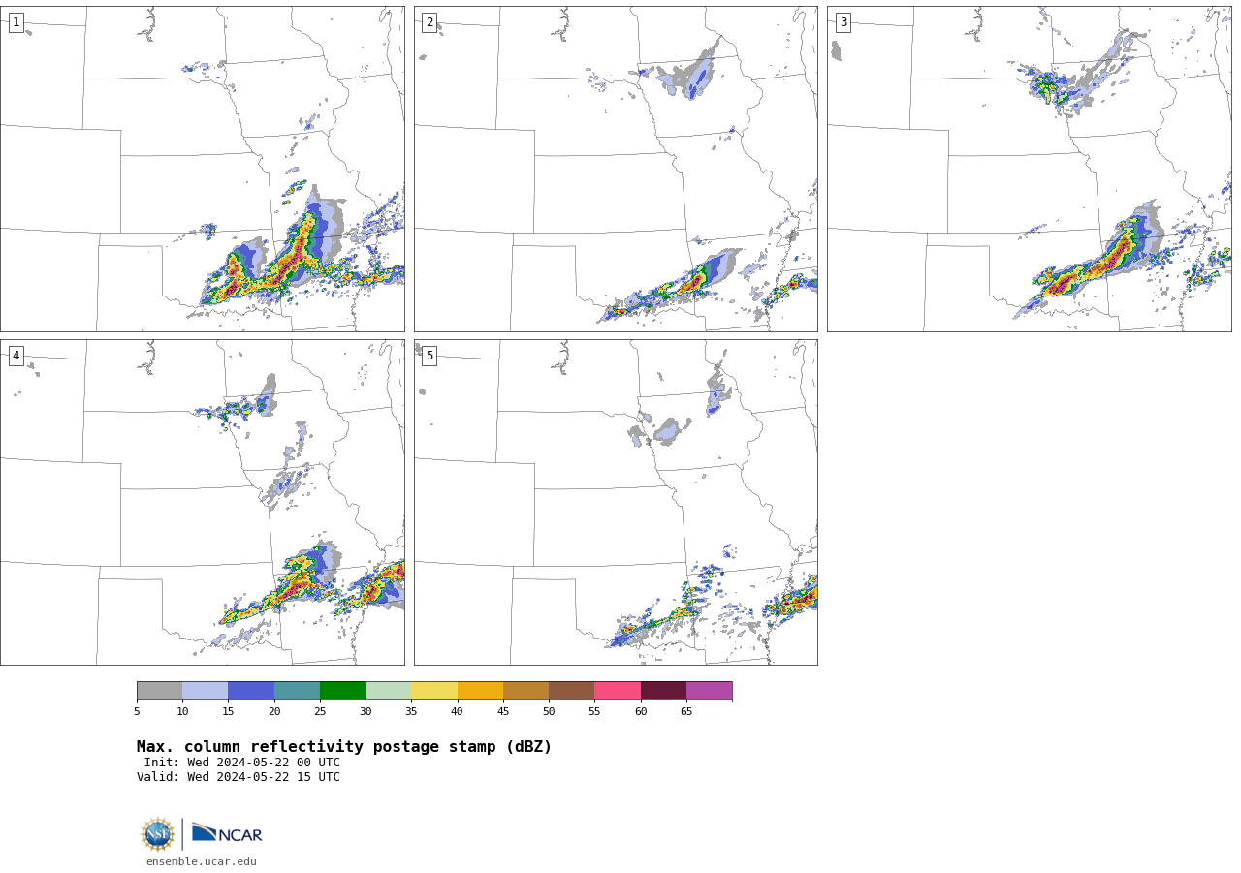The height and width of the screenshot is (873, 1241).
Task: Click the blue 15-20 dBZ swatch
Action: click(x=251, y=691)
